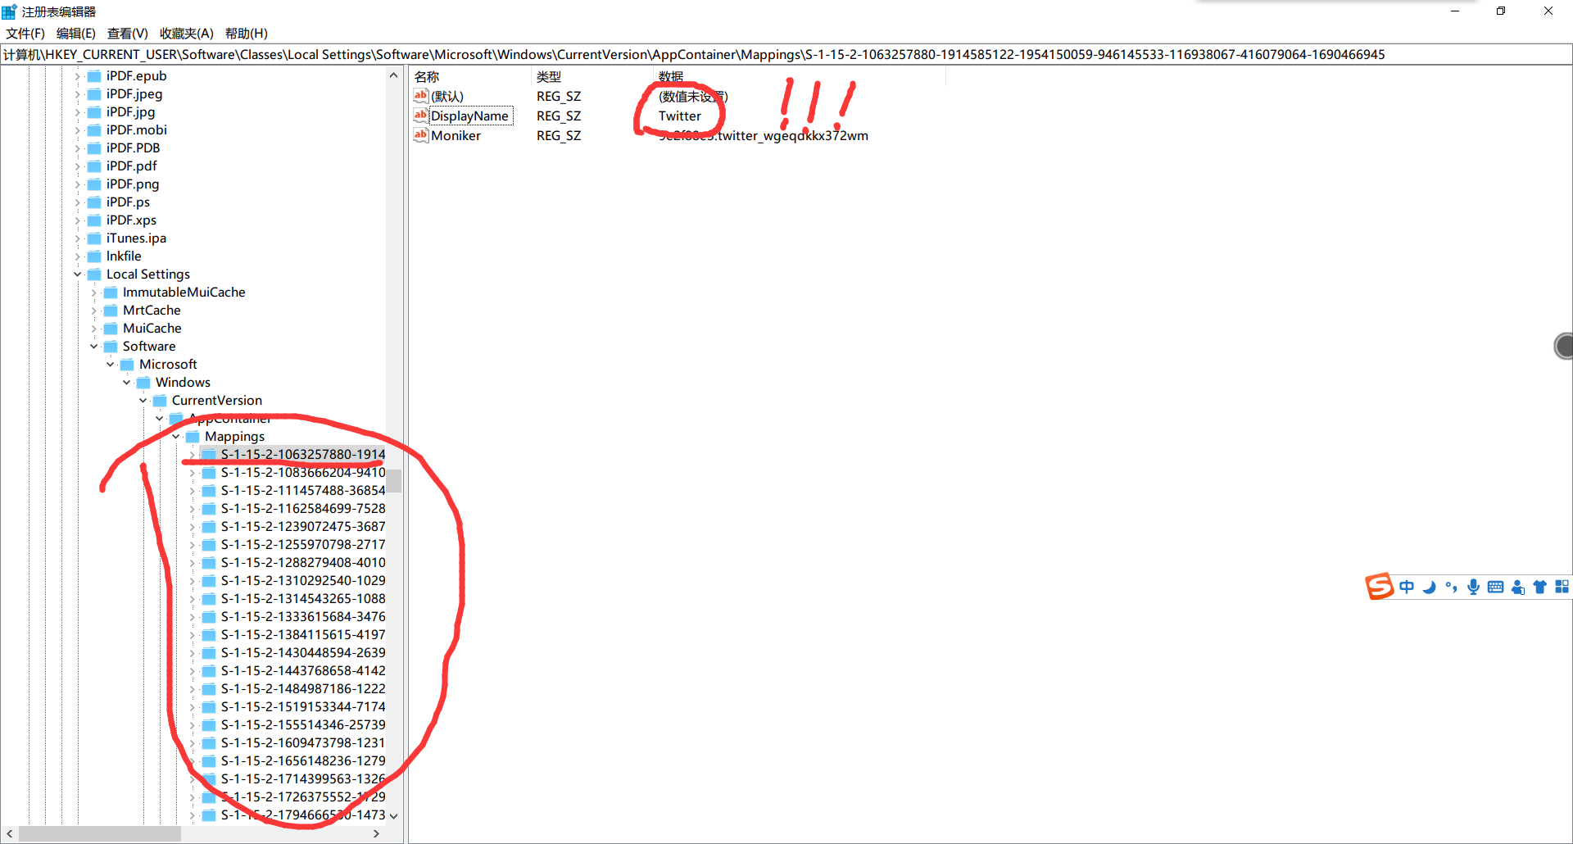Screen dimensions: 1573x844
Task: Expand the ImmutableMuiCache node
Action: coord(94,293)
